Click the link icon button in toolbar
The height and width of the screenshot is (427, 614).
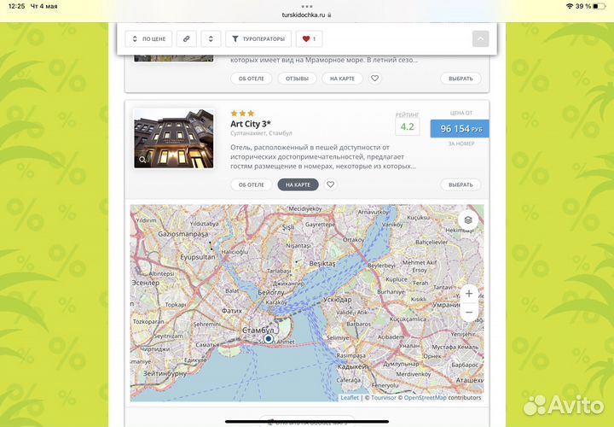[x=186, y=38]
